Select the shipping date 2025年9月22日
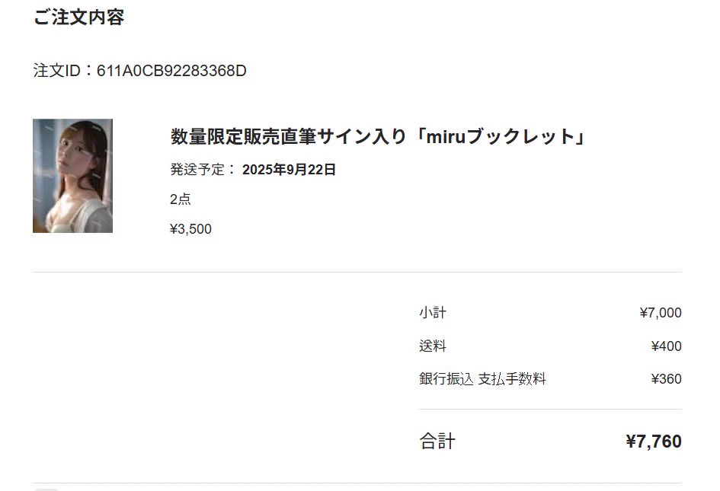 click(x=289, y=169)
